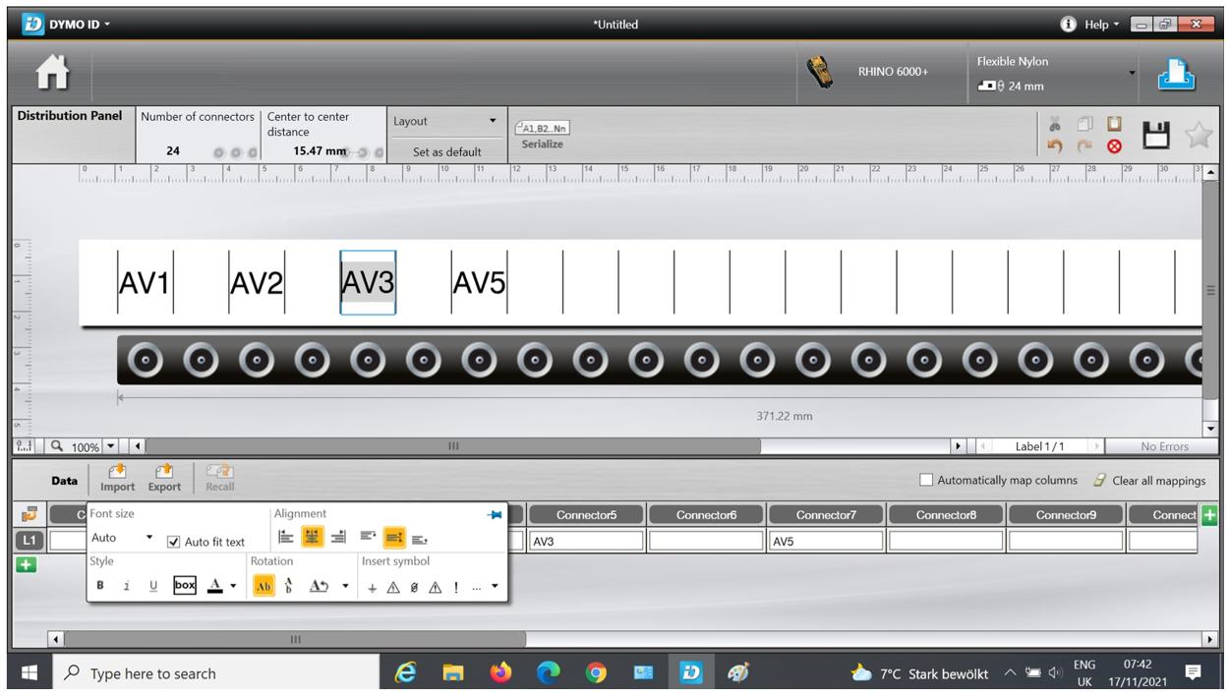1229x698 pixels.
Task: Insert the ground symbol
Action: 372,586
